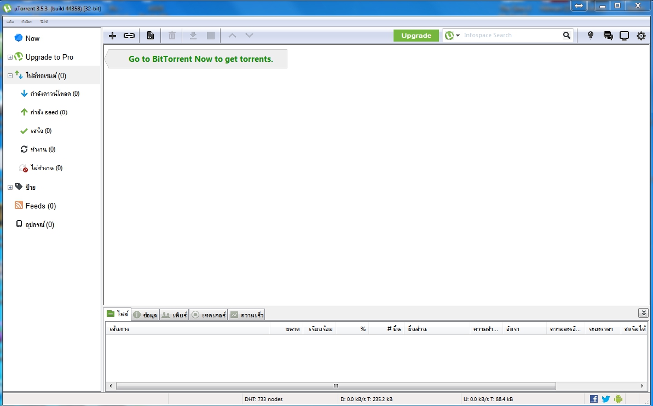Click the D: 0.0 kB/s download status

coord(366,399)
